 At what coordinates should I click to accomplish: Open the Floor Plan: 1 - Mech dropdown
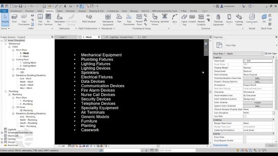tap(238, 54)
